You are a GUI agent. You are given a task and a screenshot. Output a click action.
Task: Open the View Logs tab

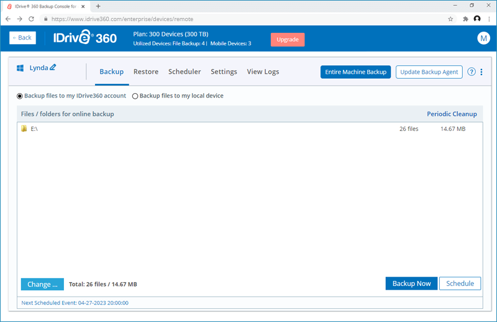click(263, 72)
